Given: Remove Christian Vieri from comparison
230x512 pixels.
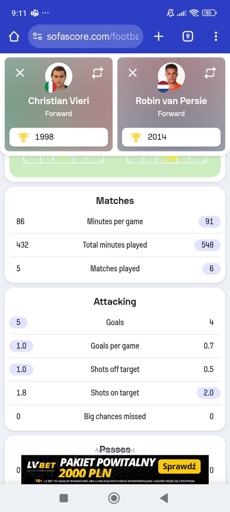Looking at the screenshot, I should pyautogui.click(x=20, y=73).
